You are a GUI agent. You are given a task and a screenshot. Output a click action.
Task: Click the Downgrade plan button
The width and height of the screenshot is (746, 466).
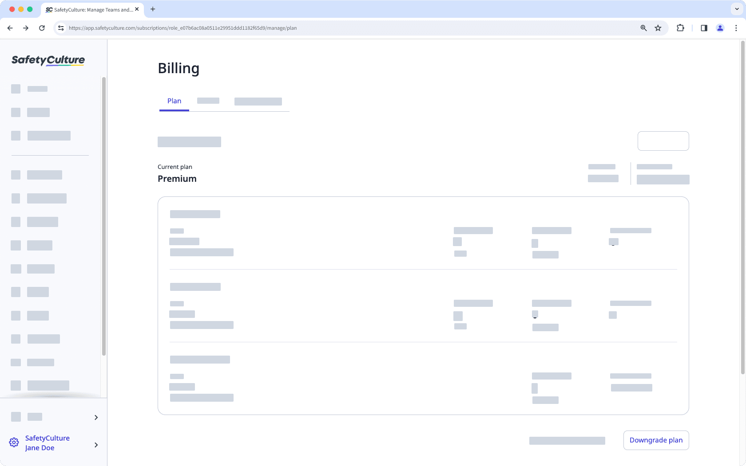[x=656, y=440]
